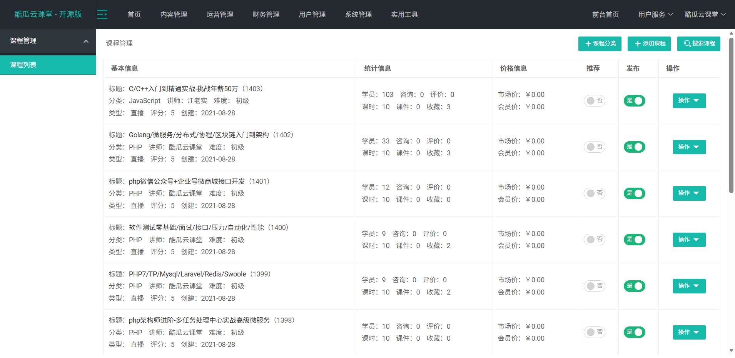Disable the 发布 toggle for C/C++ course
This screenshot has width=735, height=358.
634,100
